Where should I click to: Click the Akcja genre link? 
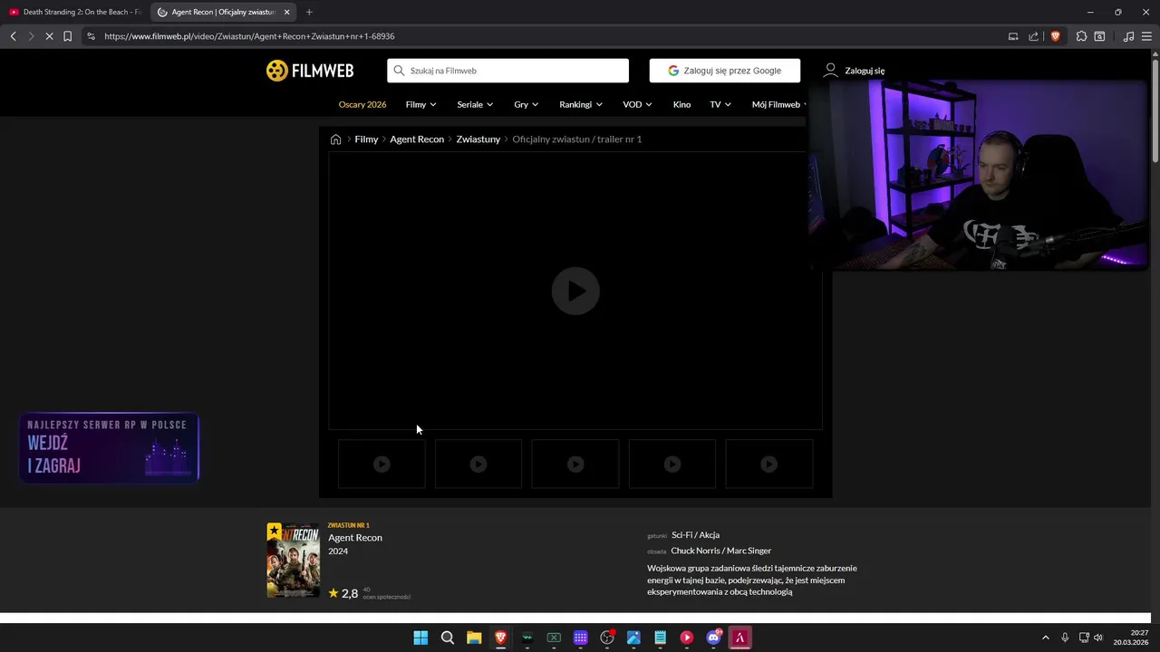[x=710, y=535]
